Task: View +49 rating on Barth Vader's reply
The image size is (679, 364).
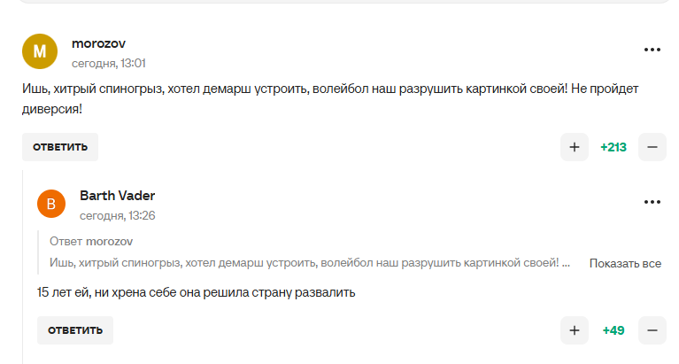Action: click(613, 330)
